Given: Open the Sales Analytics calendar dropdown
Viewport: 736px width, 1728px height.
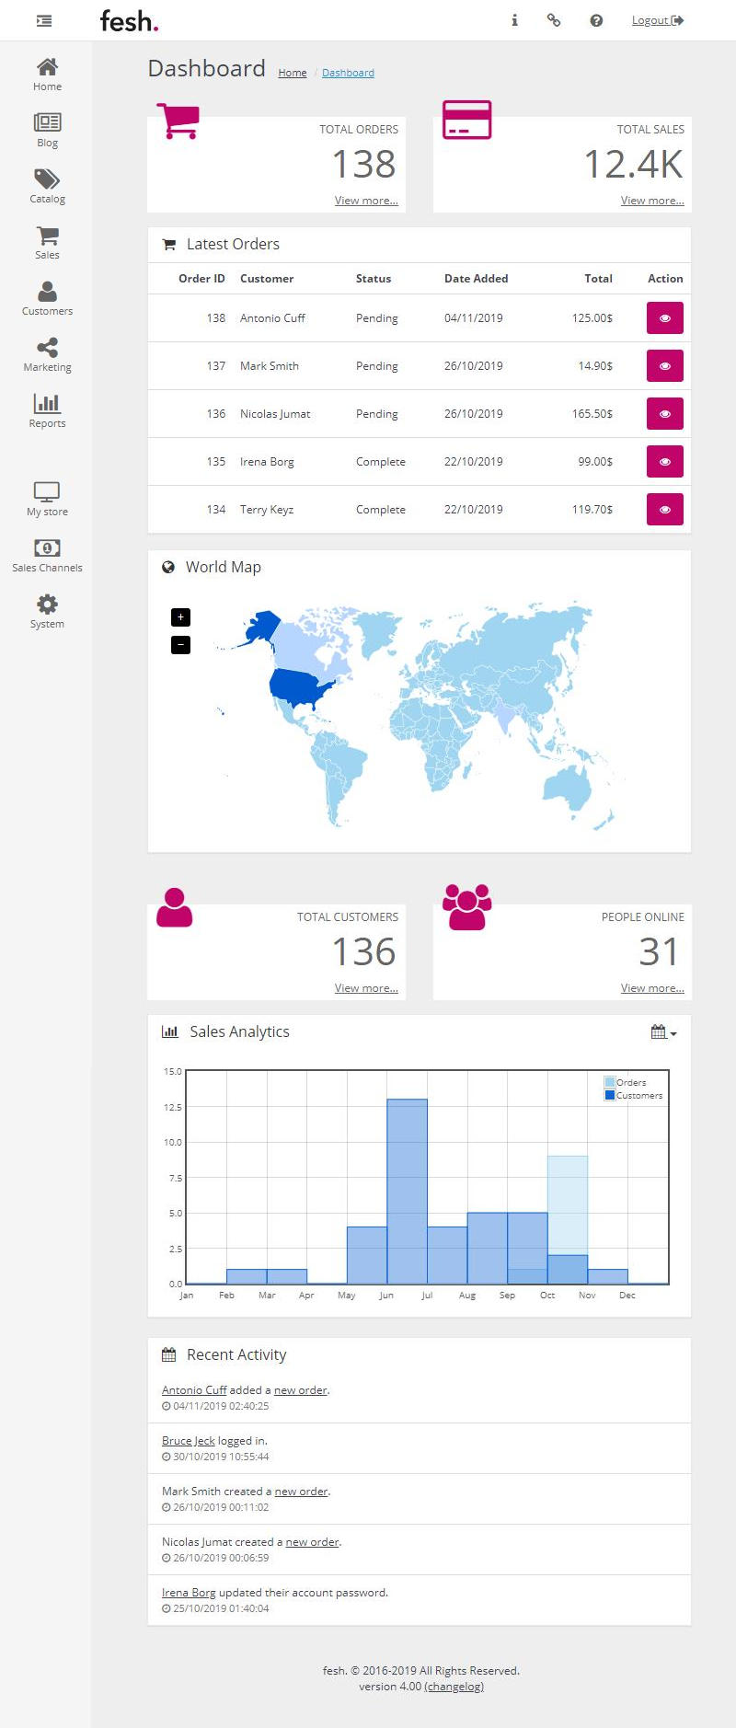Looking at the screenshot, I should click(663, 1032).
